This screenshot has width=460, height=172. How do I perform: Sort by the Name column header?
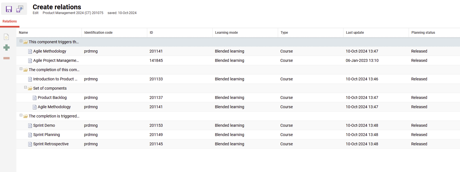pos(23,33)
